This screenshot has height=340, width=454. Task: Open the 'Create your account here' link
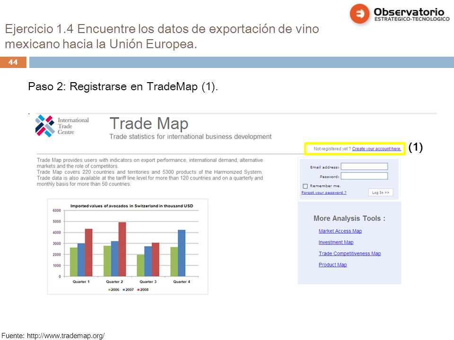pos(376,149)
